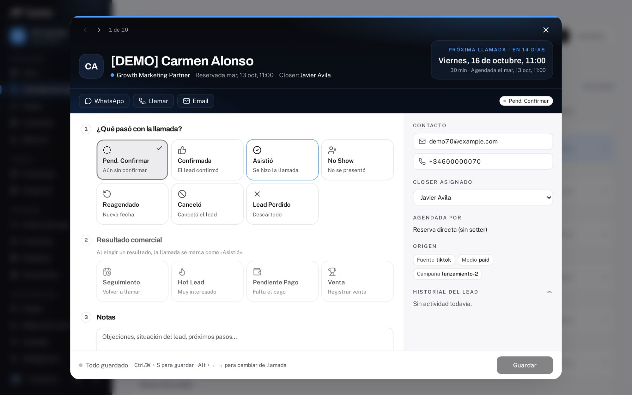Open WhatsApp chat with the lead
The image size is (632, 395).
pyautogui.click(x=104, y=101)
